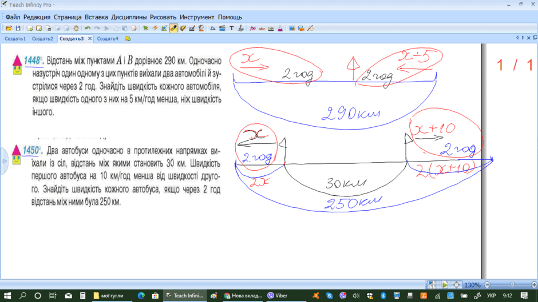Viewport: 538px width, 302px height.
Task: Click the highlighted pen tool
Action: point(173,29)
